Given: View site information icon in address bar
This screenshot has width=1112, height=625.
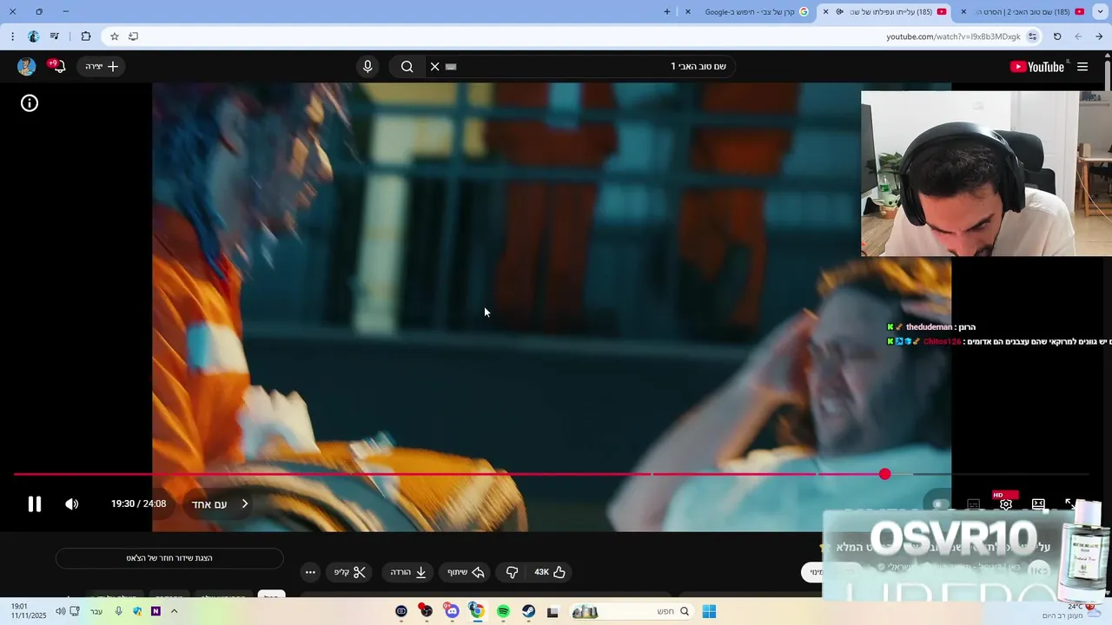Looking at the screenshot, I should [x=1032, y=36].
